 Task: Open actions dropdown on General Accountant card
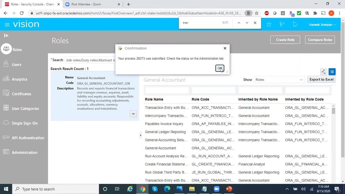click(x=133, y=114)
